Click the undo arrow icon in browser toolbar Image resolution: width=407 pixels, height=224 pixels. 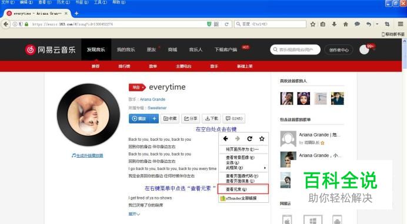[x=369, y=24]
